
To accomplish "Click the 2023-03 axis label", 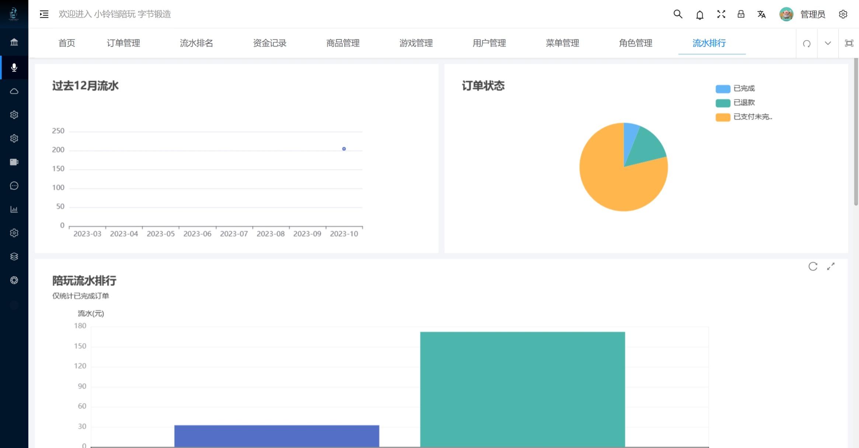I will (87, 234).
